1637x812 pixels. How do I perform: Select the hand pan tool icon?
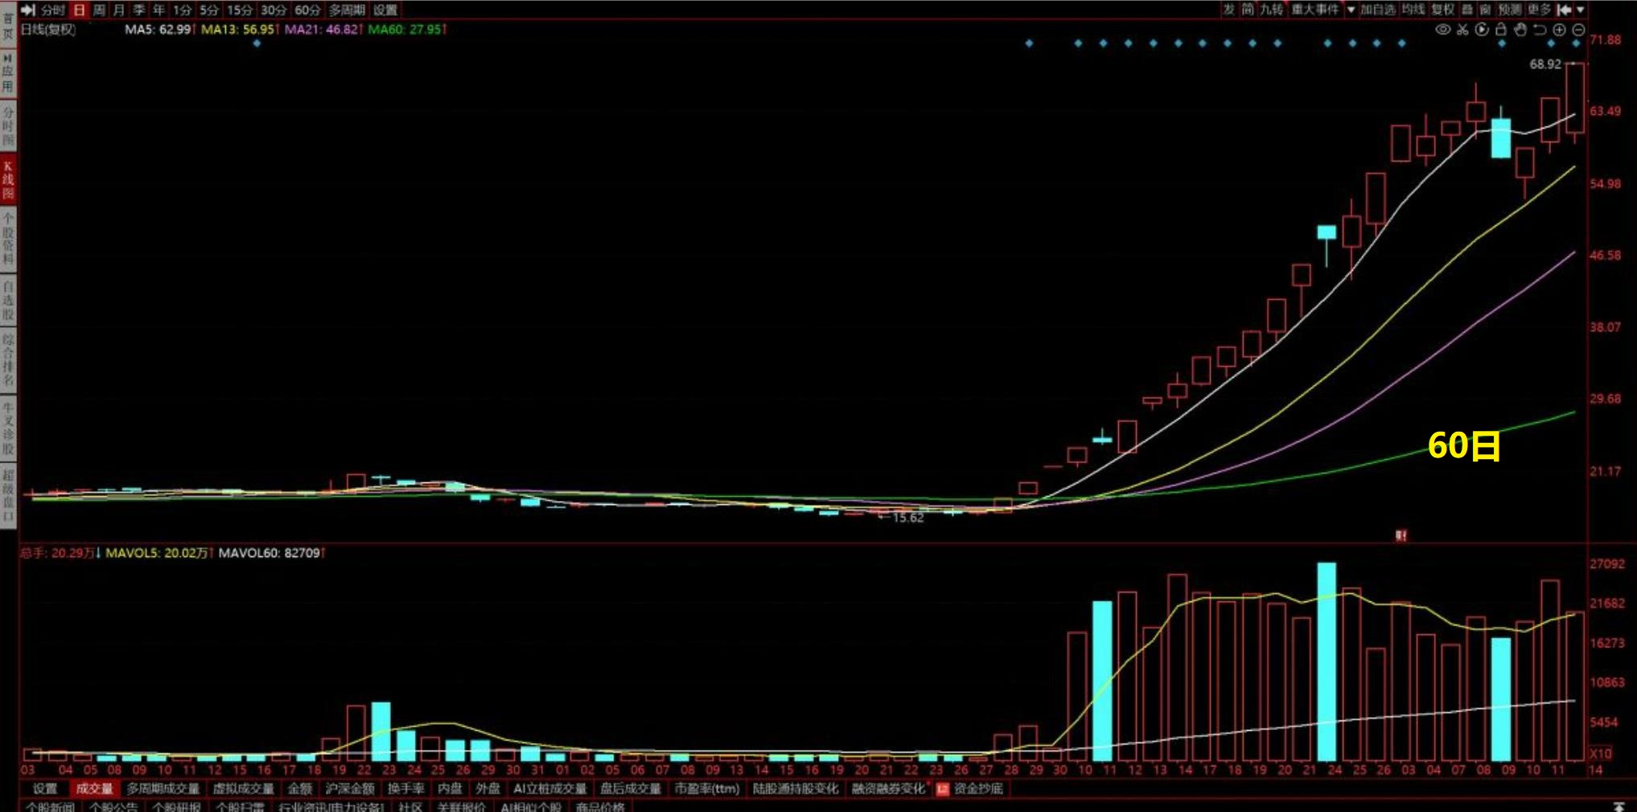(1520, 30)
